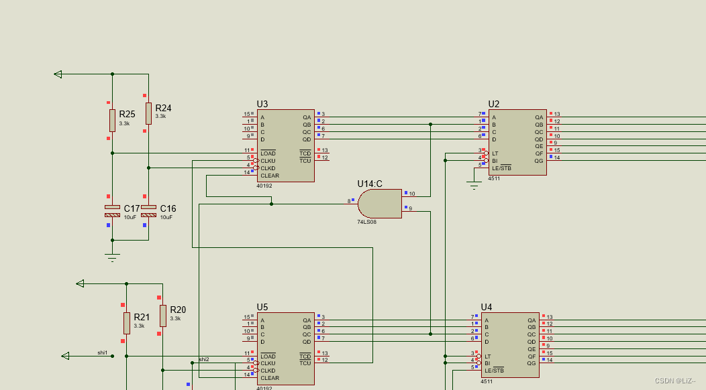Click the shi1 terminal arrow
The height and width of the screenshot is (390, 706).
[65, 356]
